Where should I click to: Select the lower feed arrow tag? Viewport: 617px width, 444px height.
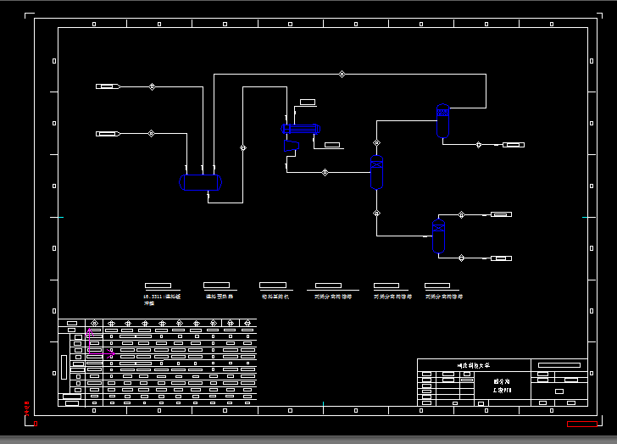108,134
